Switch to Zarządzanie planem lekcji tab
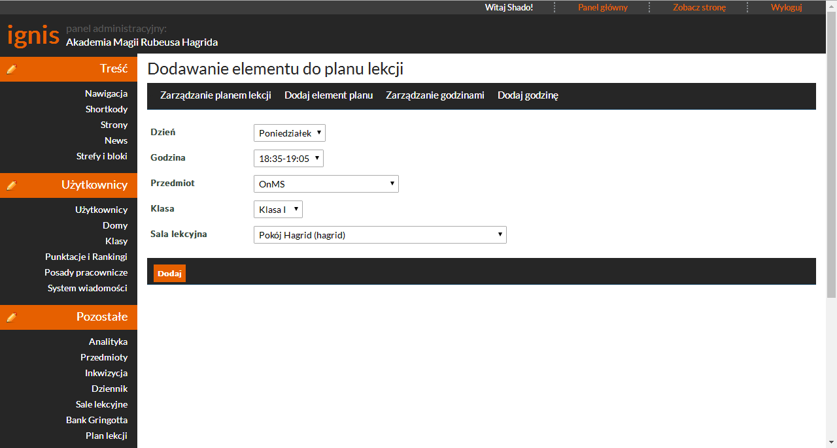The width and height of the screenshot is (837, 448). click(x=215, y=95)
